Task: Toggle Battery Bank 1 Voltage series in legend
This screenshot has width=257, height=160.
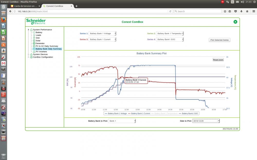Action: (116, 113)
